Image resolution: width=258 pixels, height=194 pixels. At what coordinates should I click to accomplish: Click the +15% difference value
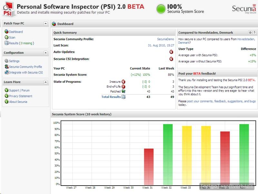[x=252, y=61]
